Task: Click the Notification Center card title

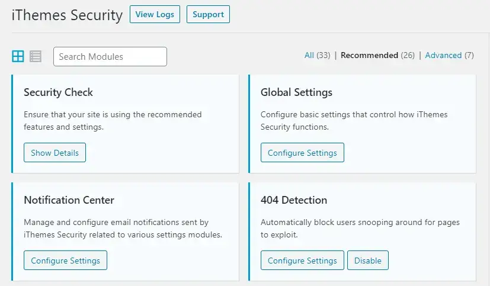Action: point(69,200)
